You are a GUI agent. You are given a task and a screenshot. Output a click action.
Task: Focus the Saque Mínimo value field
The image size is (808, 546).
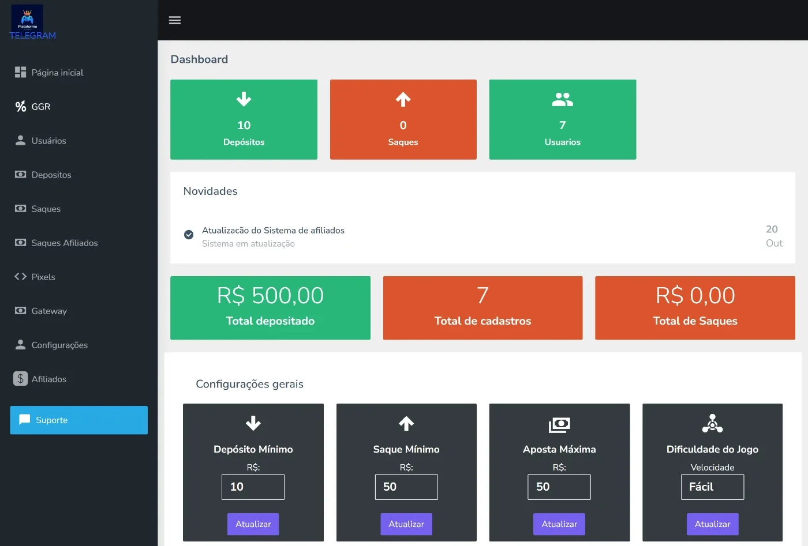406,487
